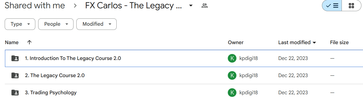Switch to list layout view
This screenshot has width=363, height=101.
(x=332, y=6)
